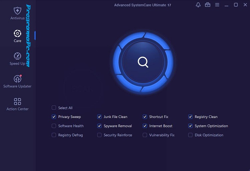Enable the Disk Optimization checkbox
Viewport: 250px width, 171px height.
tap(190, 135)
